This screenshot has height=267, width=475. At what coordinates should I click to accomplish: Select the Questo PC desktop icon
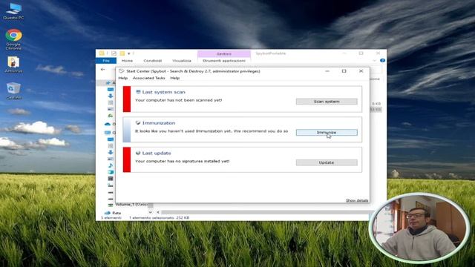click(13, 12)
